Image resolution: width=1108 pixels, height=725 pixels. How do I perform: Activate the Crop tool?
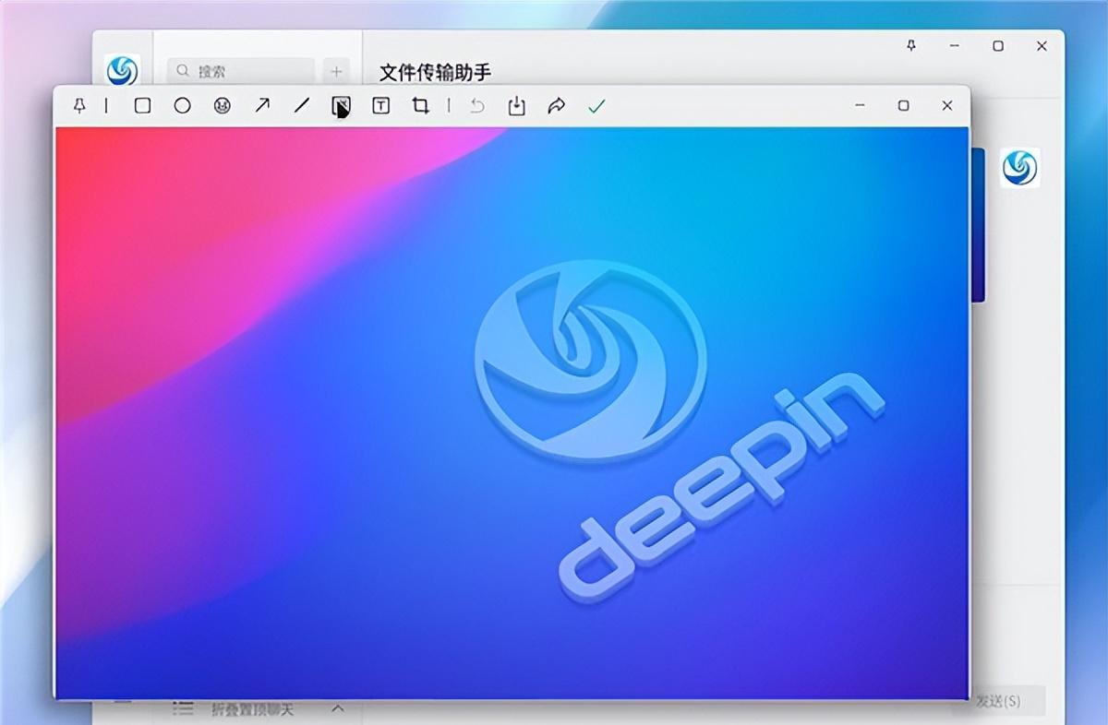pyautogui.click(x=419, y=106)
